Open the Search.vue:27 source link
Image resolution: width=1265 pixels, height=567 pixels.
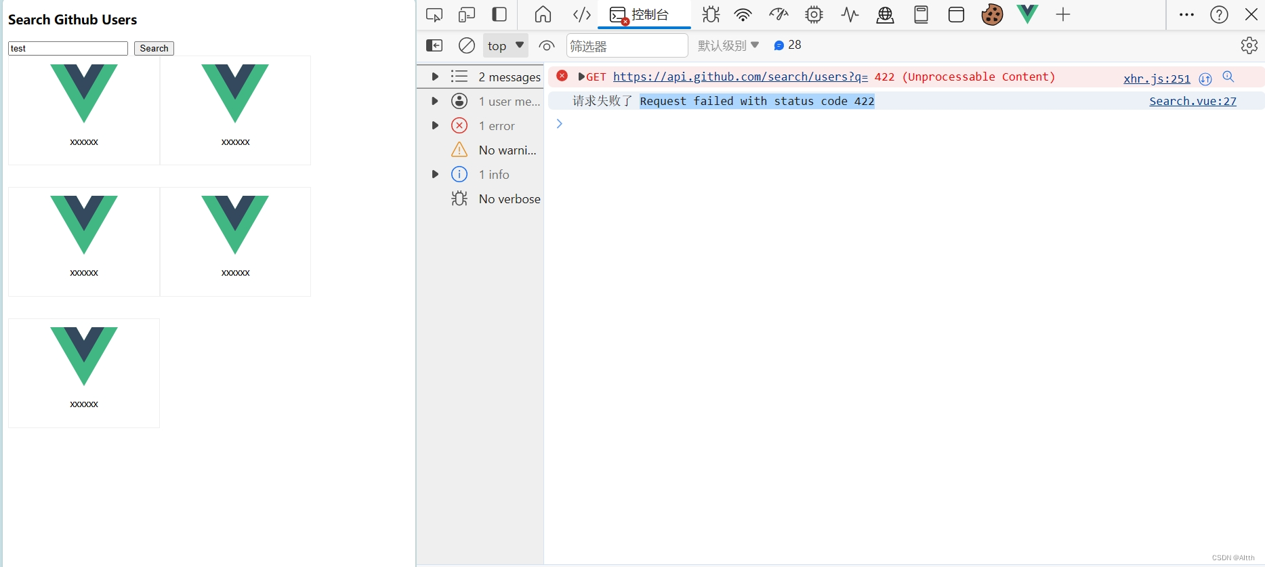(x=1193, y=101)
